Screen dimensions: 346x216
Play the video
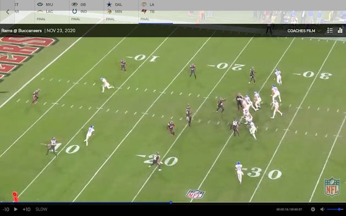pyautogui.click(x=15, y=209)
